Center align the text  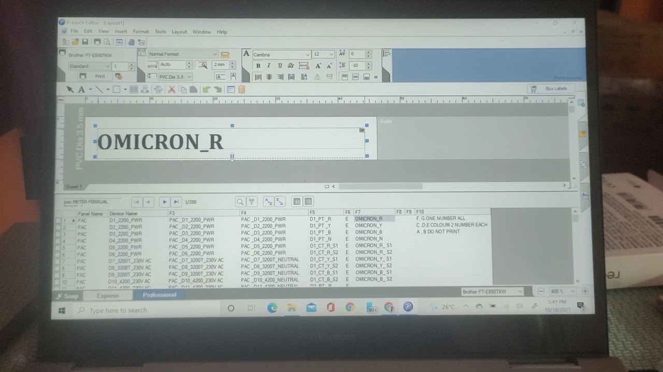point(269,77)
